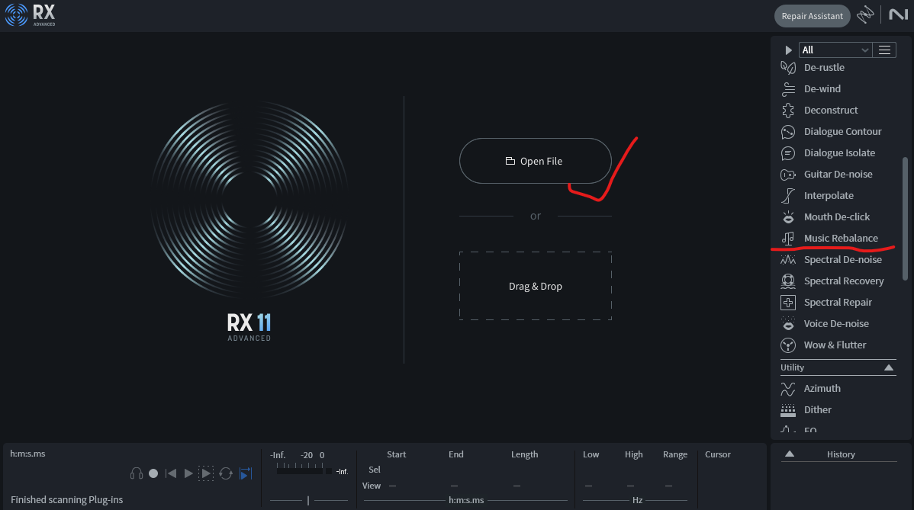The width and height of the screenshot is (914, 510).
Task: Click the Open File button
Action: coord(535,161)
